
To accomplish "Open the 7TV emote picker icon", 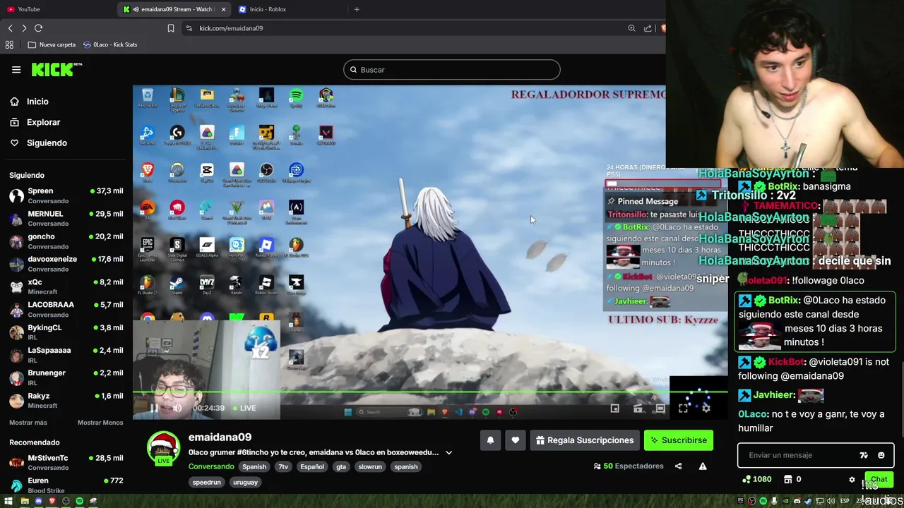I will pyautogui.click(x=864, y=455).
